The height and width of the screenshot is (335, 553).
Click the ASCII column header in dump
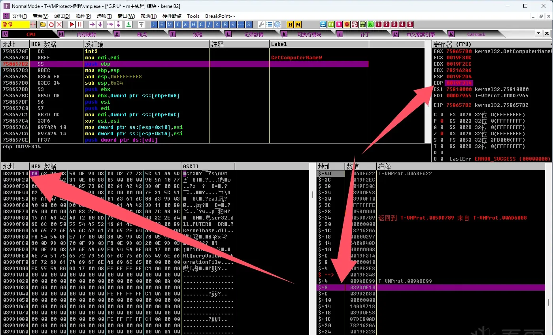208,167
